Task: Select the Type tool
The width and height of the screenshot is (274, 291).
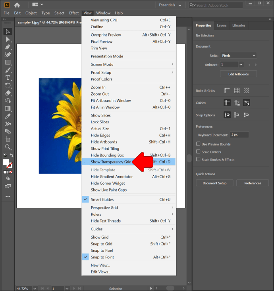Action: (8, 78)
